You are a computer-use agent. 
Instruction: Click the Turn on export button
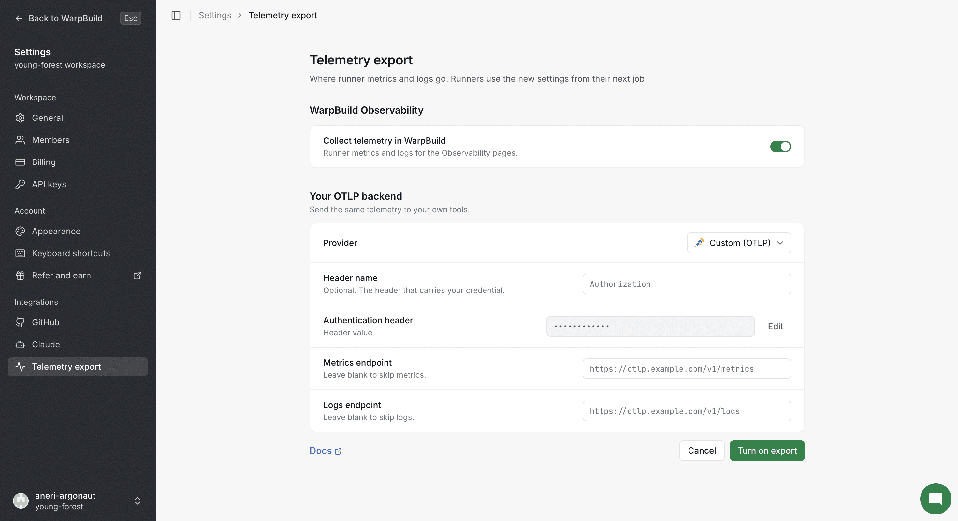point(767,451)
